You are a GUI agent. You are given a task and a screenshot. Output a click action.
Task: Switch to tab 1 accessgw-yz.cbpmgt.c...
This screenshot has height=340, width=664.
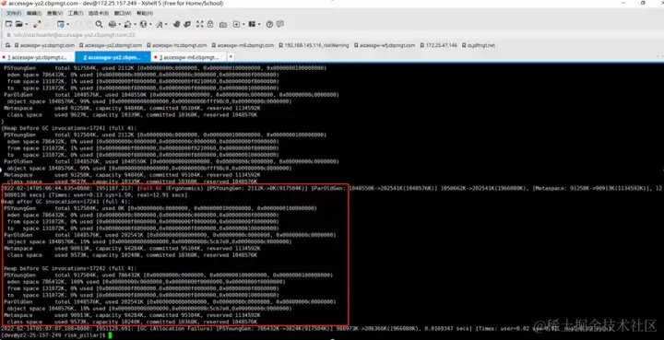click(37, 57)
